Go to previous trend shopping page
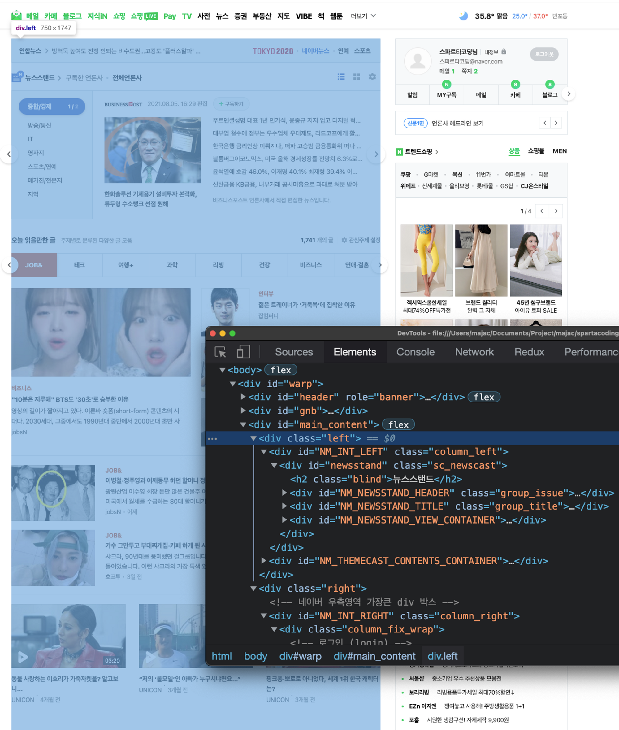 click(x=542, y=211)
